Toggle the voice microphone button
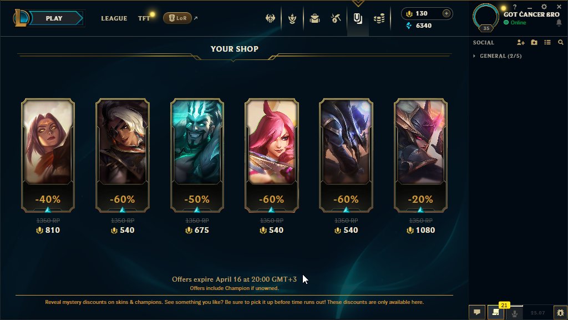This screenshot has height=320, width=568. click(514, 312)
